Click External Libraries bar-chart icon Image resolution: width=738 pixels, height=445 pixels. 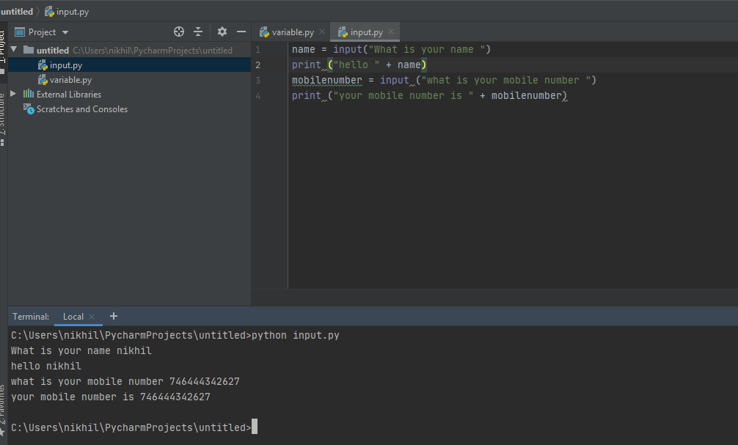point(29,94)
